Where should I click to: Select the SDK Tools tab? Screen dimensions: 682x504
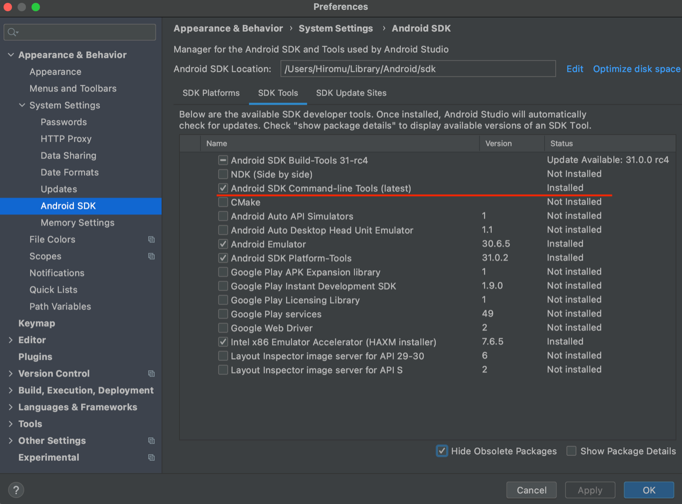click(x=278, y=93)
